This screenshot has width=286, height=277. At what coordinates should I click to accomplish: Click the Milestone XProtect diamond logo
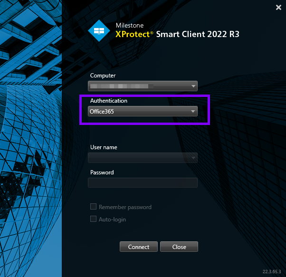[99, 30]
